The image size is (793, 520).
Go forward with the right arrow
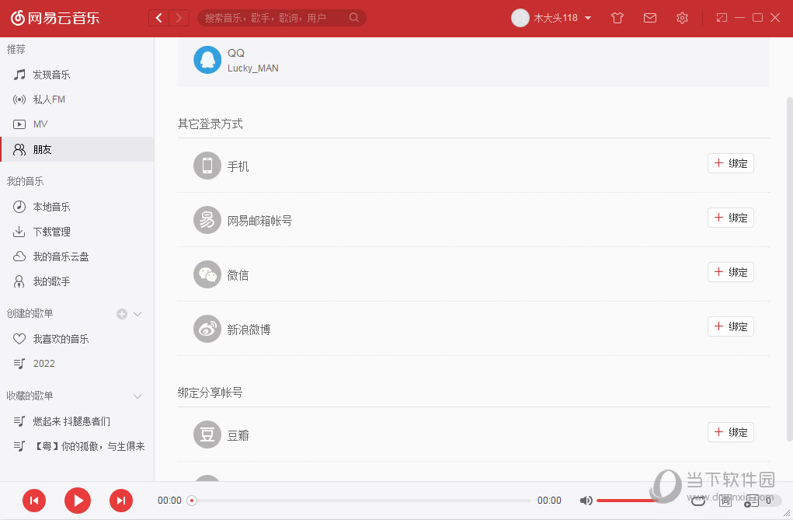[x=179, y=18]
